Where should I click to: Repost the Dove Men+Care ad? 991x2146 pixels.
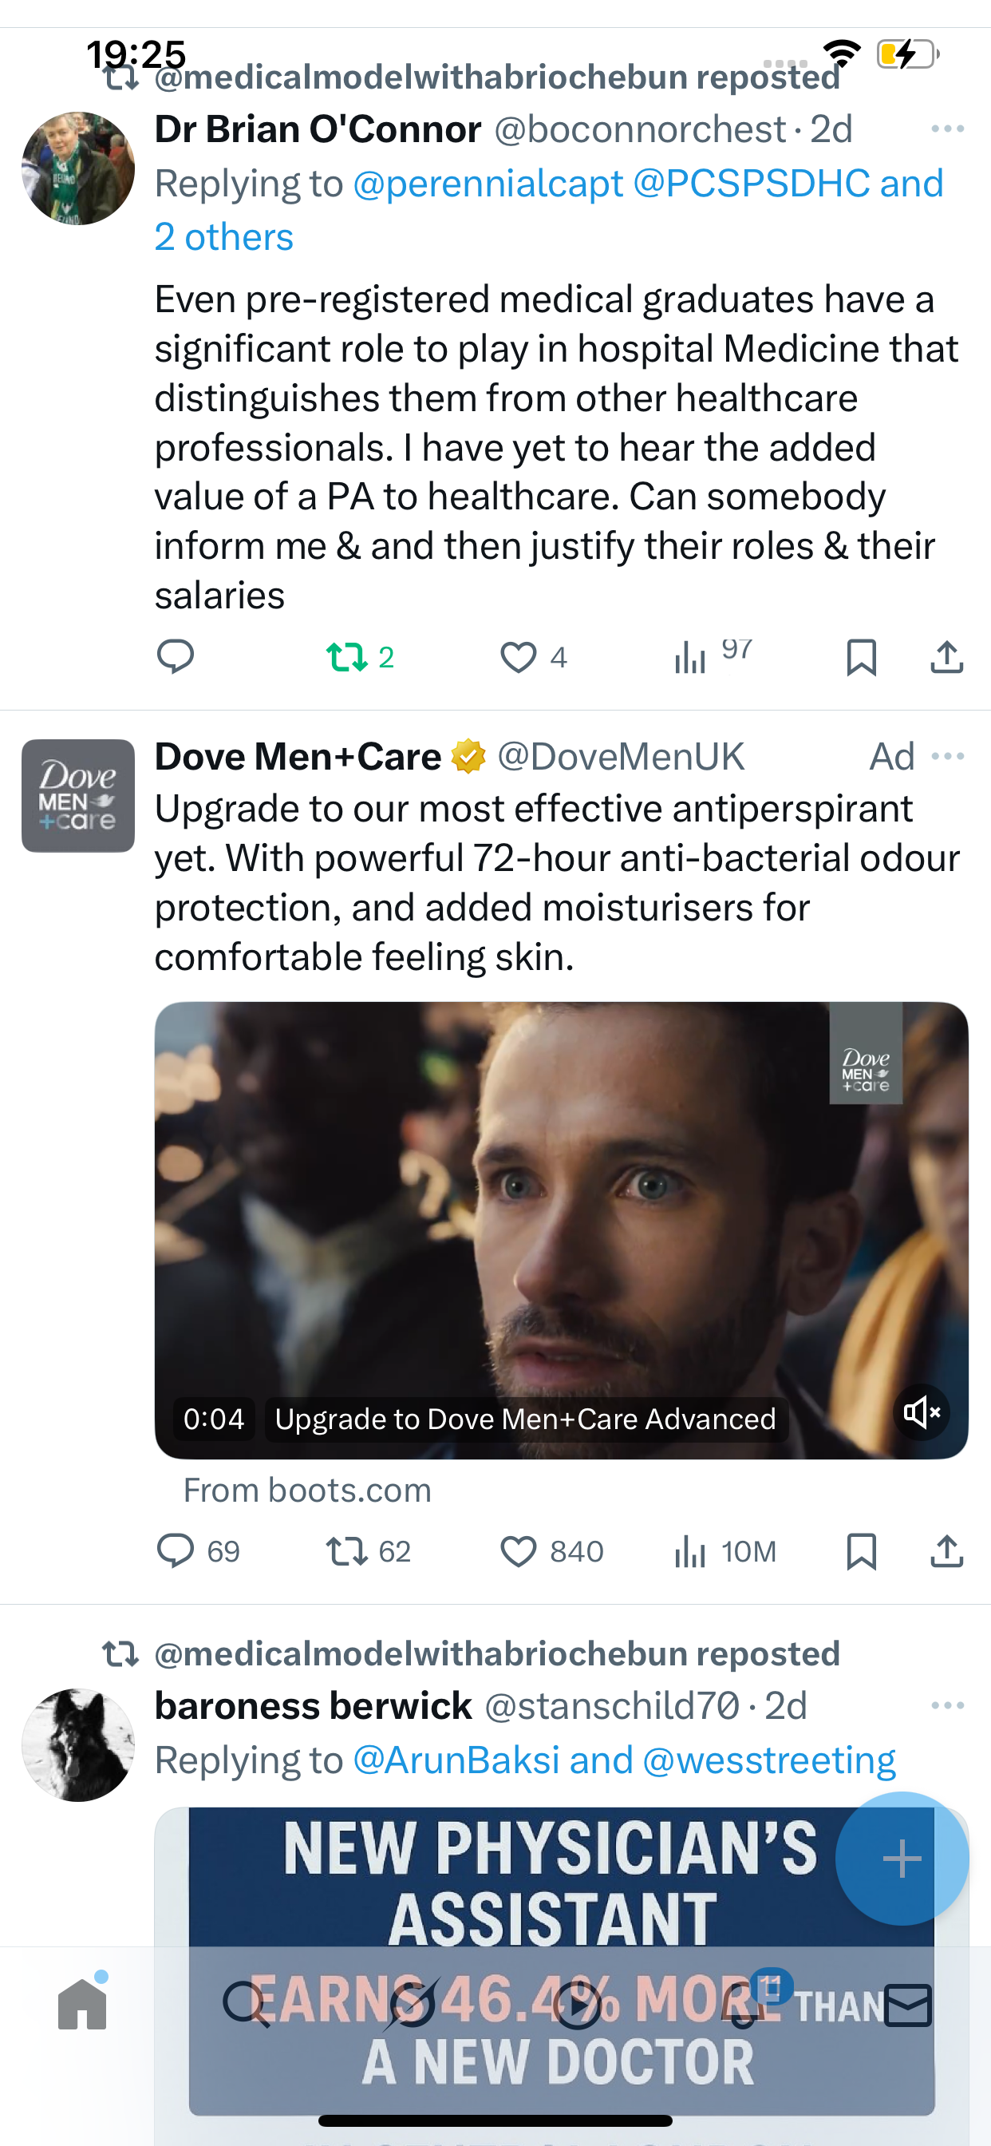(346, 1551)
